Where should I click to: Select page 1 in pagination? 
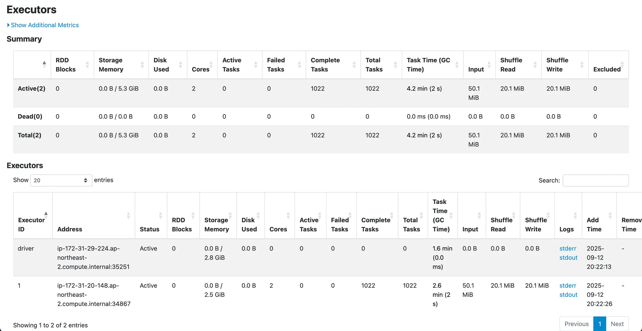599,324
